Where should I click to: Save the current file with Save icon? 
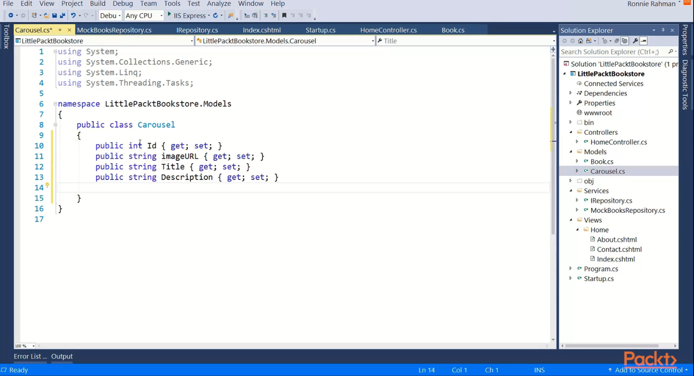[54, 15]
